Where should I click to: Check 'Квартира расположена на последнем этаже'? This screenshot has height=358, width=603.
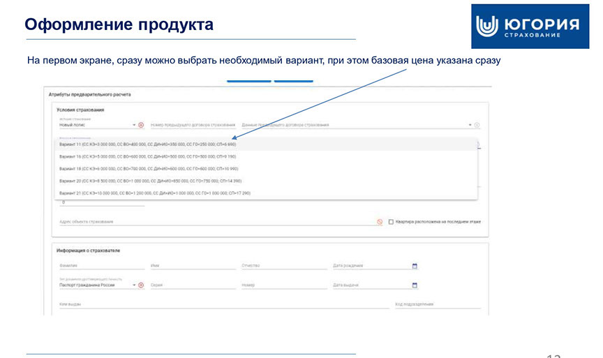391,222
